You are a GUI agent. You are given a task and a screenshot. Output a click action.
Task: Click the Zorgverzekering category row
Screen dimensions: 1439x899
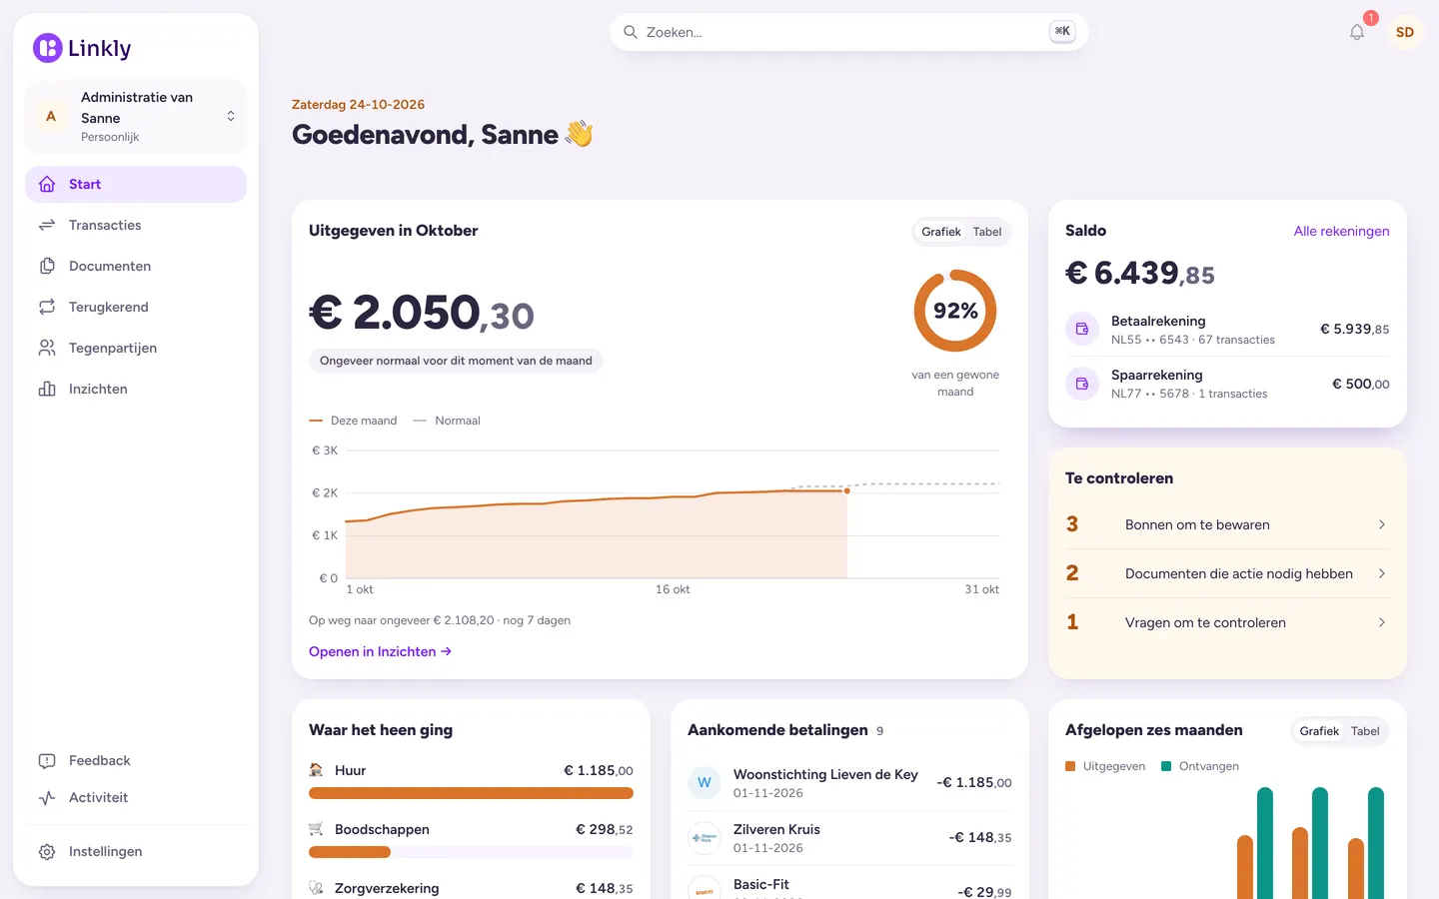point(471,888)
